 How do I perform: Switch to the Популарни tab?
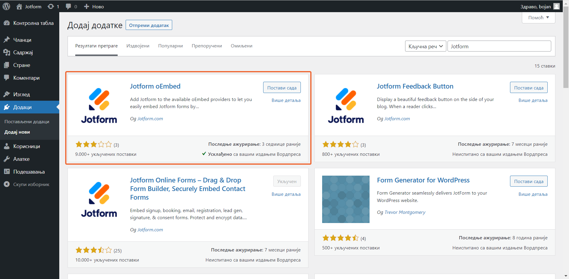coord(170,46)
